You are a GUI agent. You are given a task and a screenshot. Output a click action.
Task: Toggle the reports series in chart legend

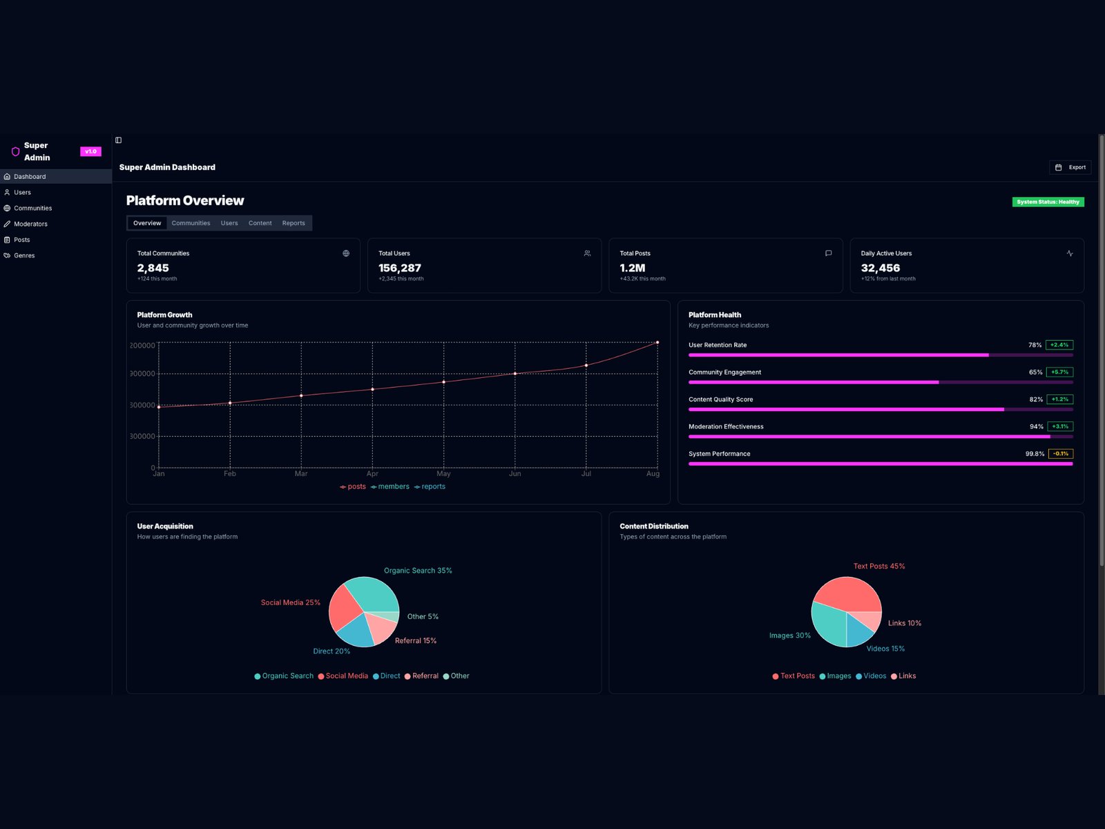[x=430, y=486]
